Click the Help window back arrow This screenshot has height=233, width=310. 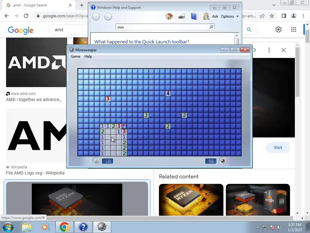coord(96,16)
